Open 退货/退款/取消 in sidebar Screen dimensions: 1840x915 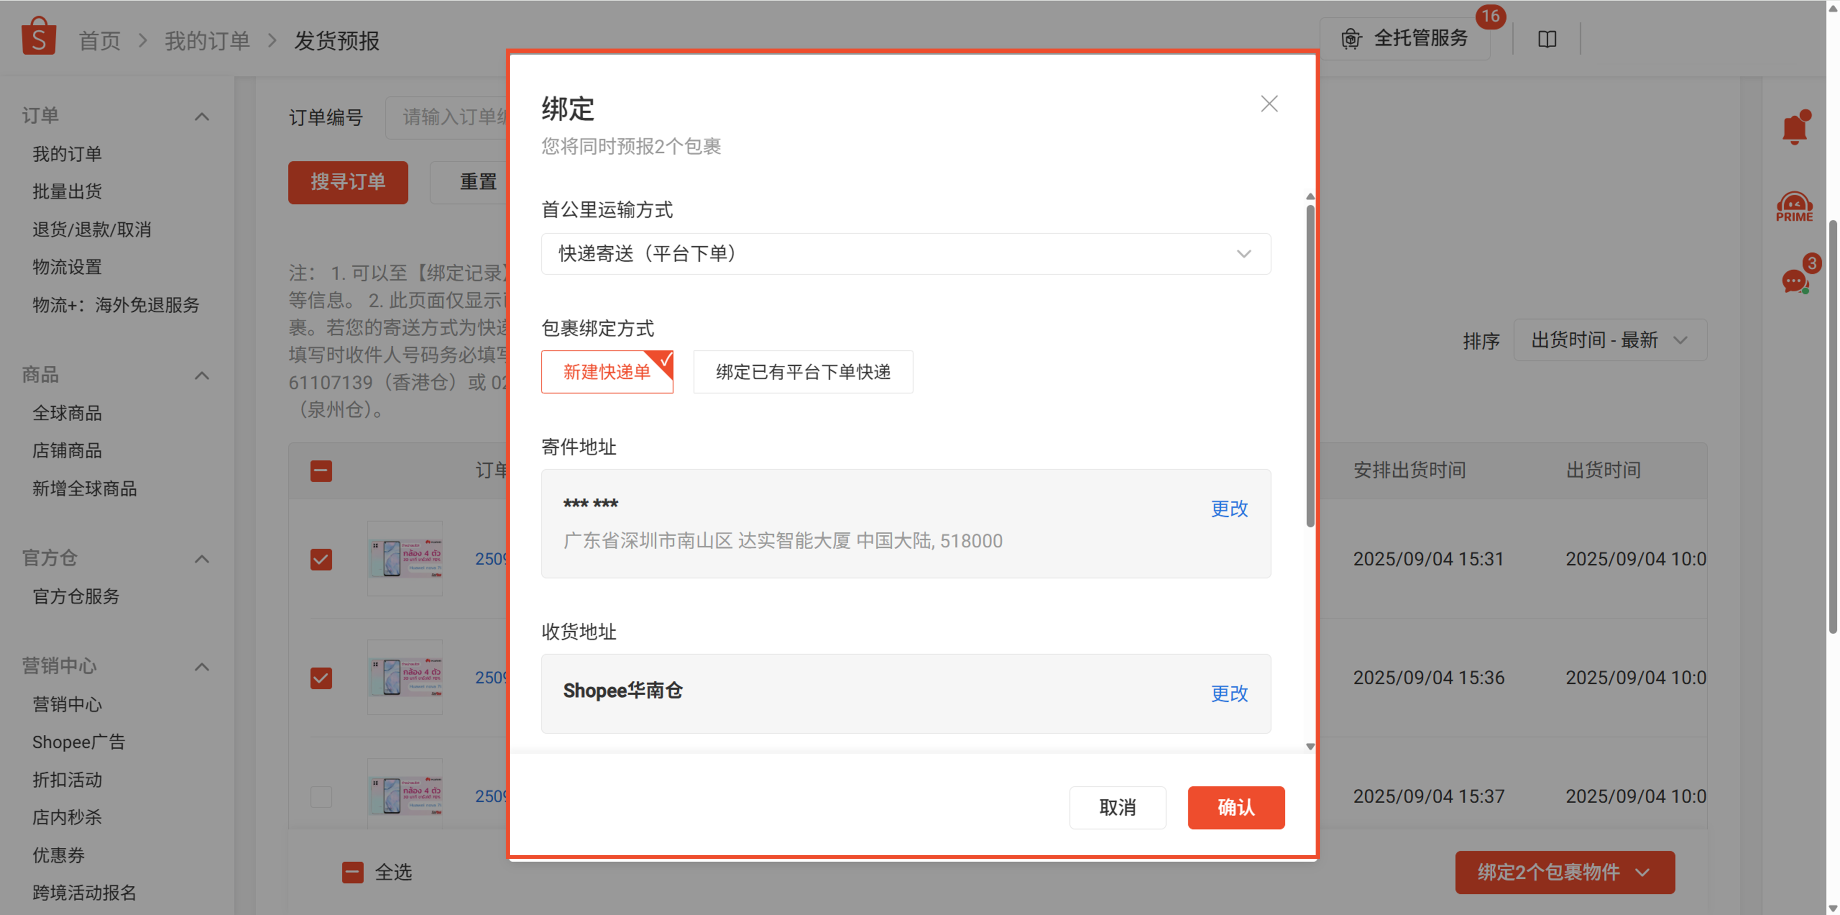(x=92, y=229)
